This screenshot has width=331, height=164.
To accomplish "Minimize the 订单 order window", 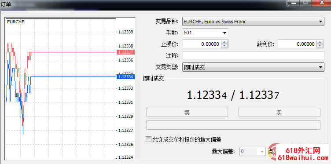I will [x=293, y=3].
